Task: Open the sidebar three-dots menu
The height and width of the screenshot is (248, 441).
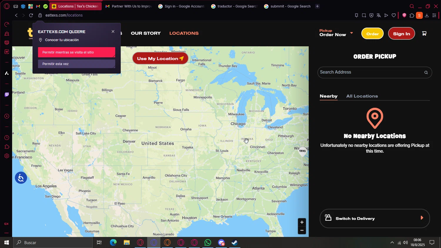Action: tap(6, 233)
